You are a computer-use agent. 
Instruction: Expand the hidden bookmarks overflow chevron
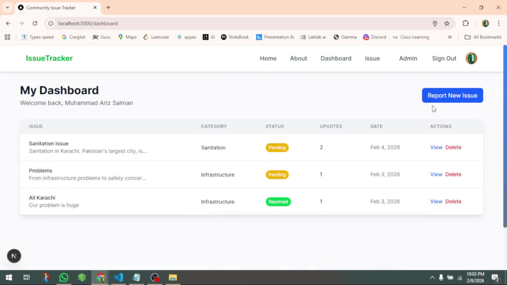point(449,37)
